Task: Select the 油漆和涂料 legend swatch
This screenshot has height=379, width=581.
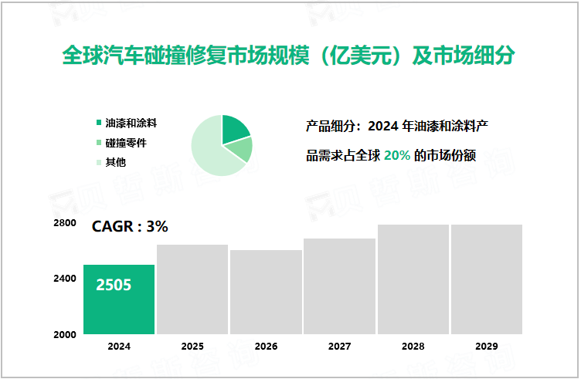Action: point(99,123)
